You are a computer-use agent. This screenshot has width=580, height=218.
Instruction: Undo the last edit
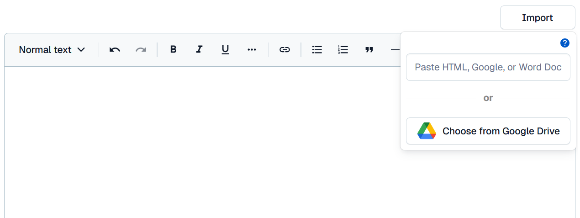click(x=115, y=50)
